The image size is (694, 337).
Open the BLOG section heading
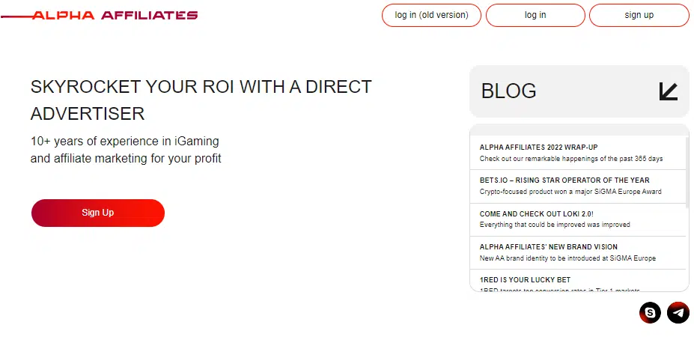(x=509, y=91)
